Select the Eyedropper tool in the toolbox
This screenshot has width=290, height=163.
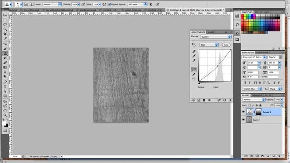click(x=5, y=39)
